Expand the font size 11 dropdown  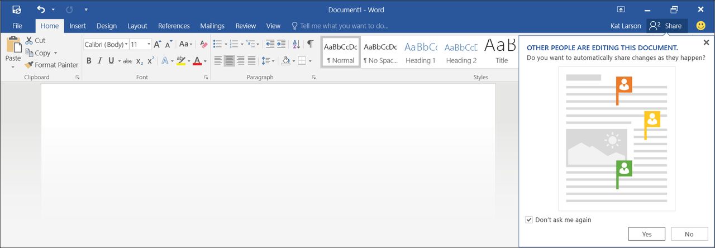pyautogui.click(x=149, y=44)
